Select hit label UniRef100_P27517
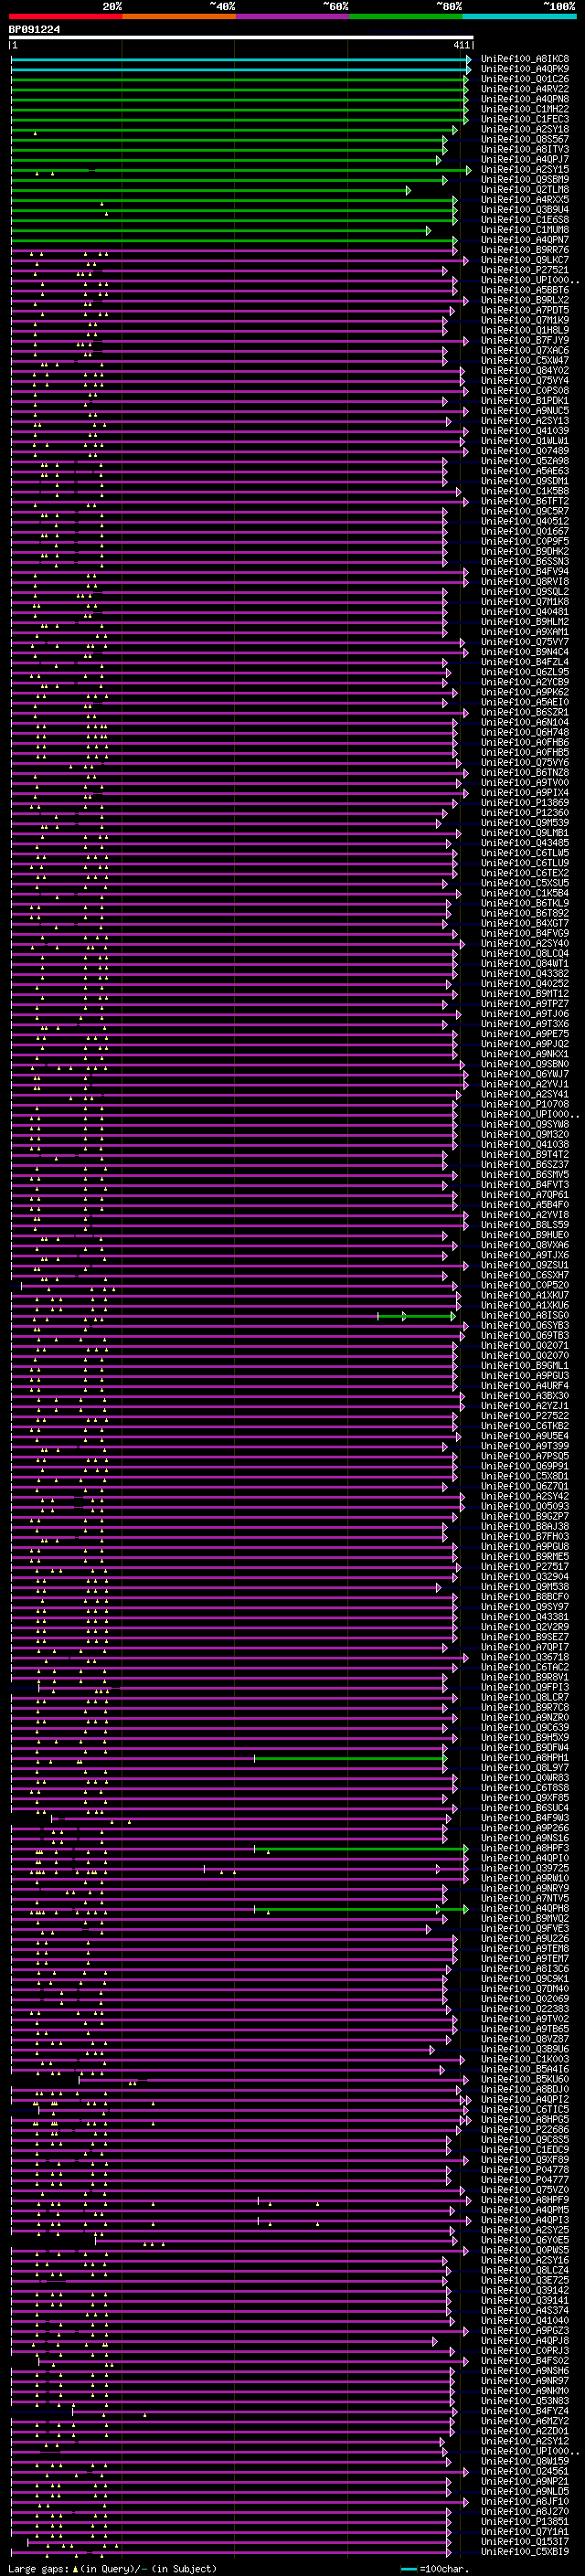The image size is (585, 2576). (x=524, y=1567)
